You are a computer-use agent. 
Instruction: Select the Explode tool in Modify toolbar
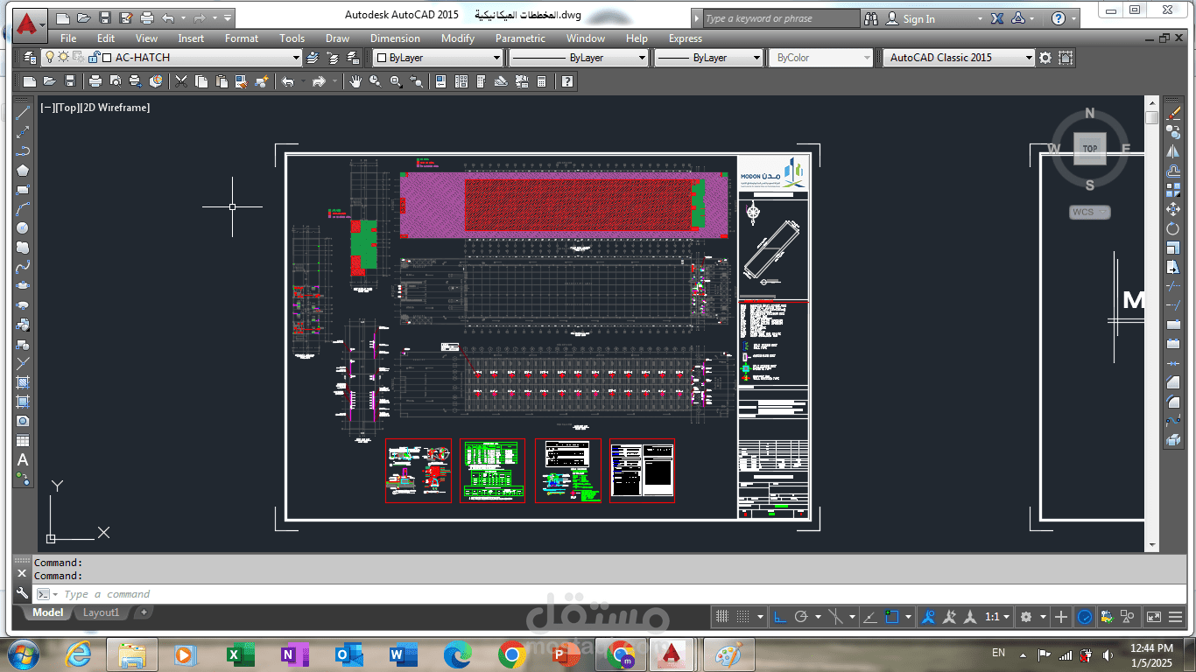[x=1173, y=440]
